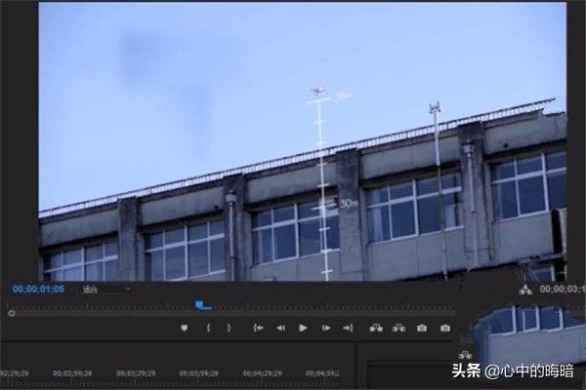Image resolution: width=586 pixels, height=390 pixels.
Task: Start playback with the Play button
Action: (x=303, y=328)
